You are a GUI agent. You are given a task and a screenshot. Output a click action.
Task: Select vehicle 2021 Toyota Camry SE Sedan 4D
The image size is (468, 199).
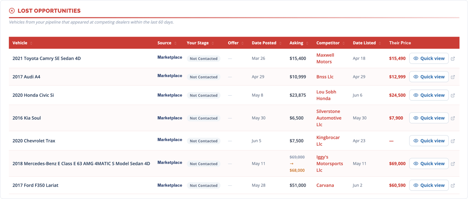click(x=46, y=58)
